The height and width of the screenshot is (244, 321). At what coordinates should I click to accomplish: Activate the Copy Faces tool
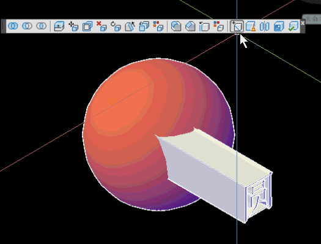tap(144, 26)
